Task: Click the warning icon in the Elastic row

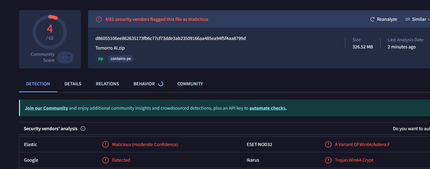Action: pyautogui.click(x=105, y=144)
